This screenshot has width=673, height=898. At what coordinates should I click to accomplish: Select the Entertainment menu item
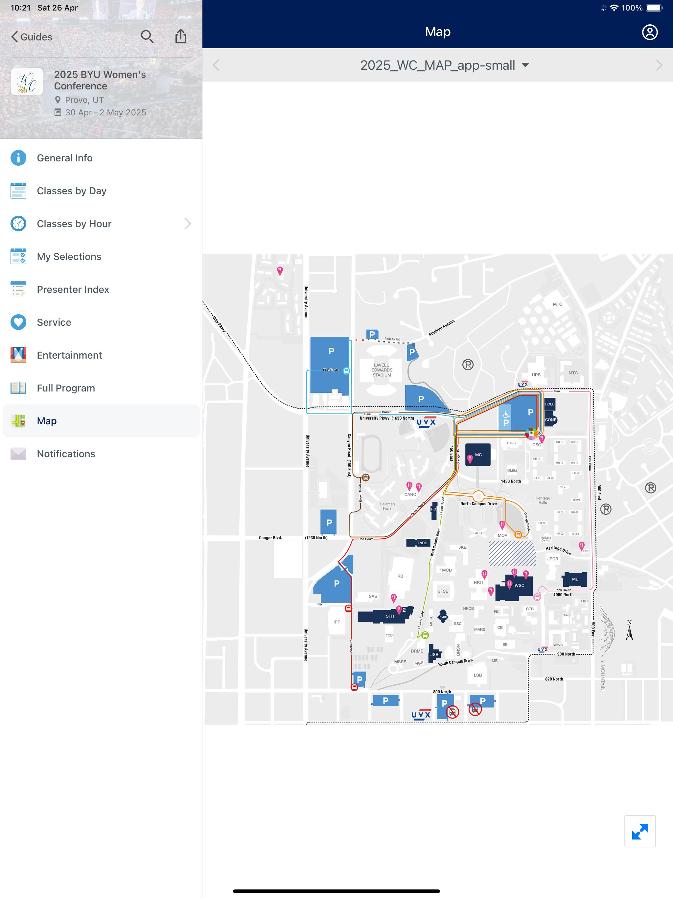(x=69, y=355)
